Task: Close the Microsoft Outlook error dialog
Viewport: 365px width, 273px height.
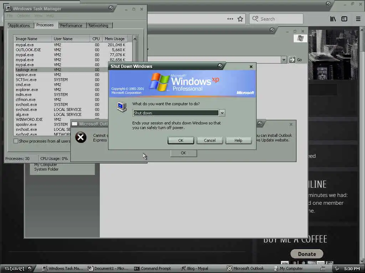Action: point(291,124)
